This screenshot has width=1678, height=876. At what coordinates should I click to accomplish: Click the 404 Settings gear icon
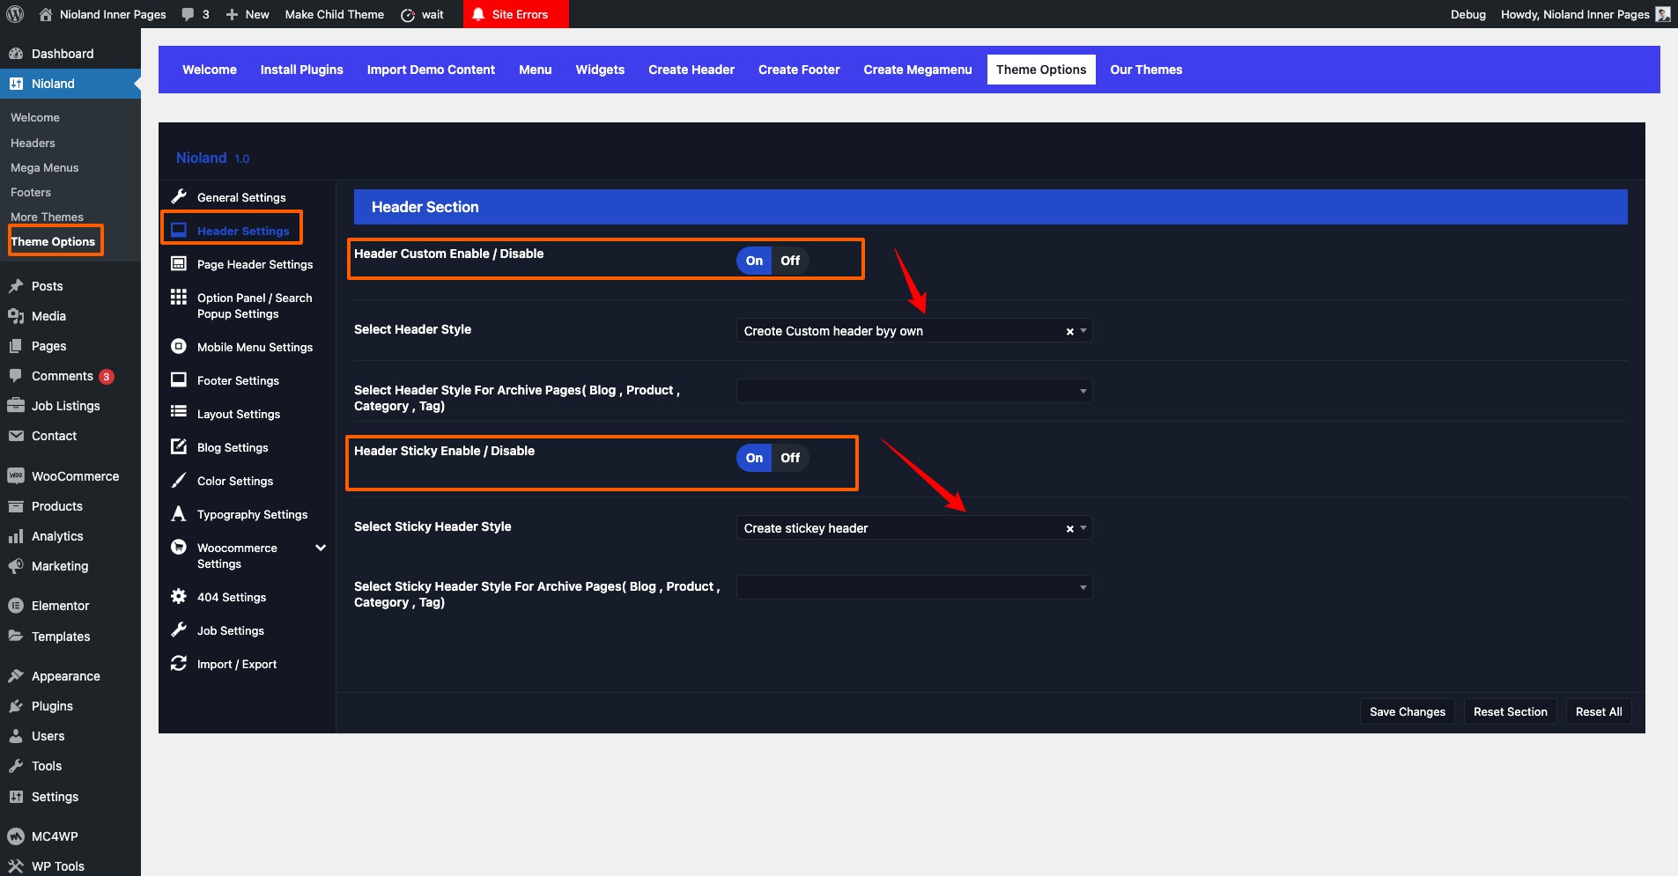tap(179, 596)
